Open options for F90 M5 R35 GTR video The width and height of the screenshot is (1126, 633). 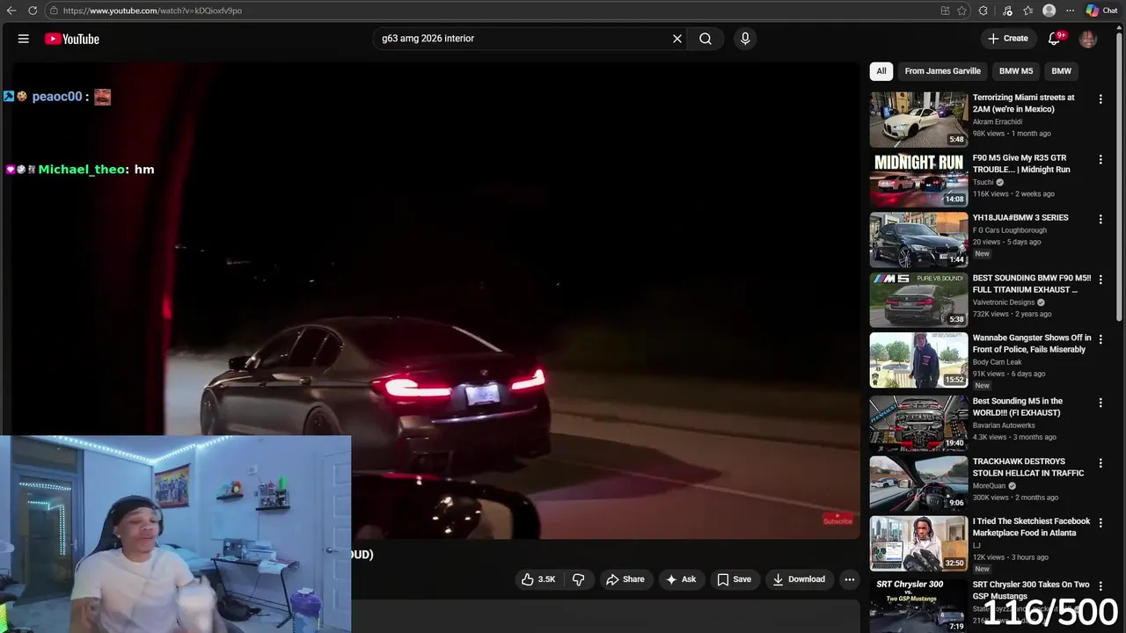(x=1100, y=159)
